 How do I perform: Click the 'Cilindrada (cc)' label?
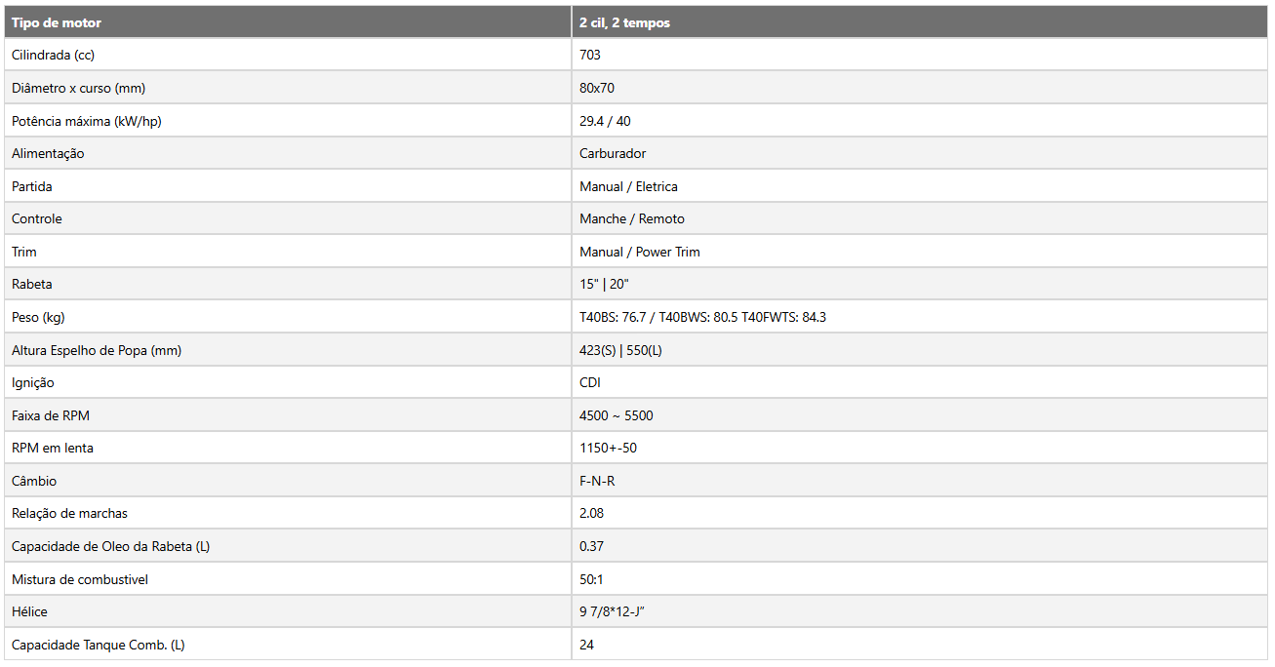(53, 56)
